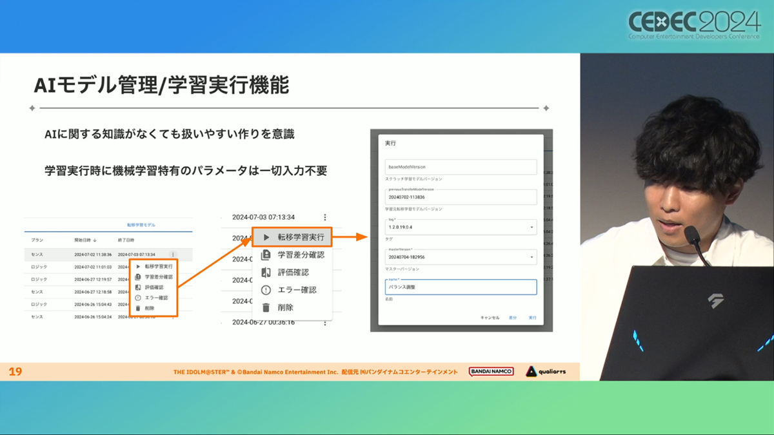774x435 pixels.
Task: Click the compare icon beside large 評価確認
Action: point(266,273)
